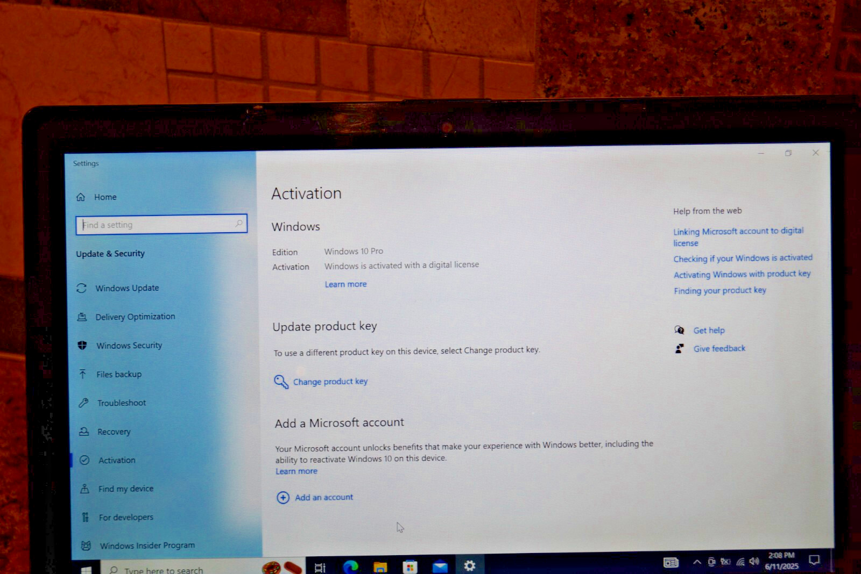Screen dimensions: 861x574
Task: Click the Recovery icon
Action: click(x=84, y=431)
